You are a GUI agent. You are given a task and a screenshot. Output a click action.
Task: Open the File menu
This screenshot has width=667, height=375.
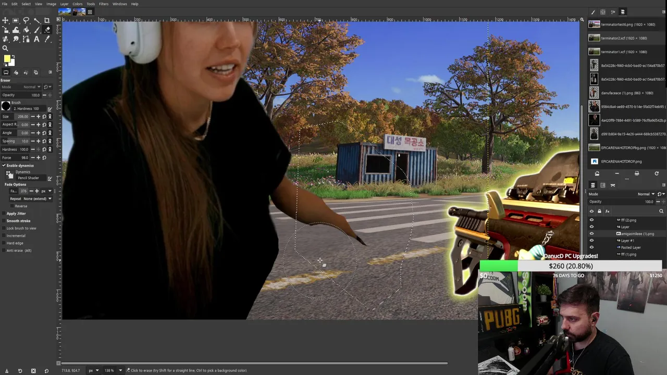[x=5, y=4]
